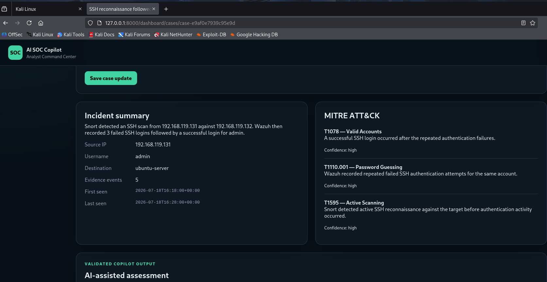
Task: Click the SOC logo badge
Action: tap(15, 53)
